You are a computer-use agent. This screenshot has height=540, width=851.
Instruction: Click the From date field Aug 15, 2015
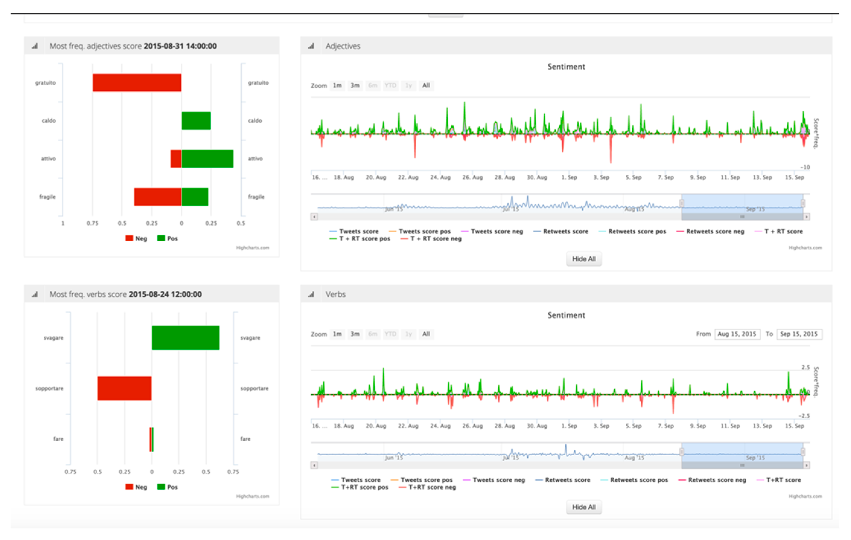[737, 334]
